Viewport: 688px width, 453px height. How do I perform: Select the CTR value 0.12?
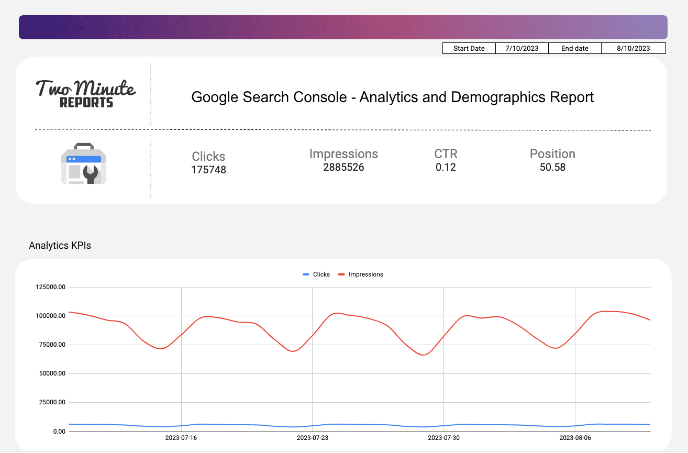tap(446, 168)
